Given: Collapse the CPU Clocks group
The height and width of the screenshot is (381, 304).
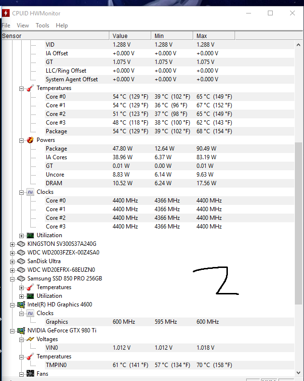Looking at the screenshot, I should (x=21, y=193).
